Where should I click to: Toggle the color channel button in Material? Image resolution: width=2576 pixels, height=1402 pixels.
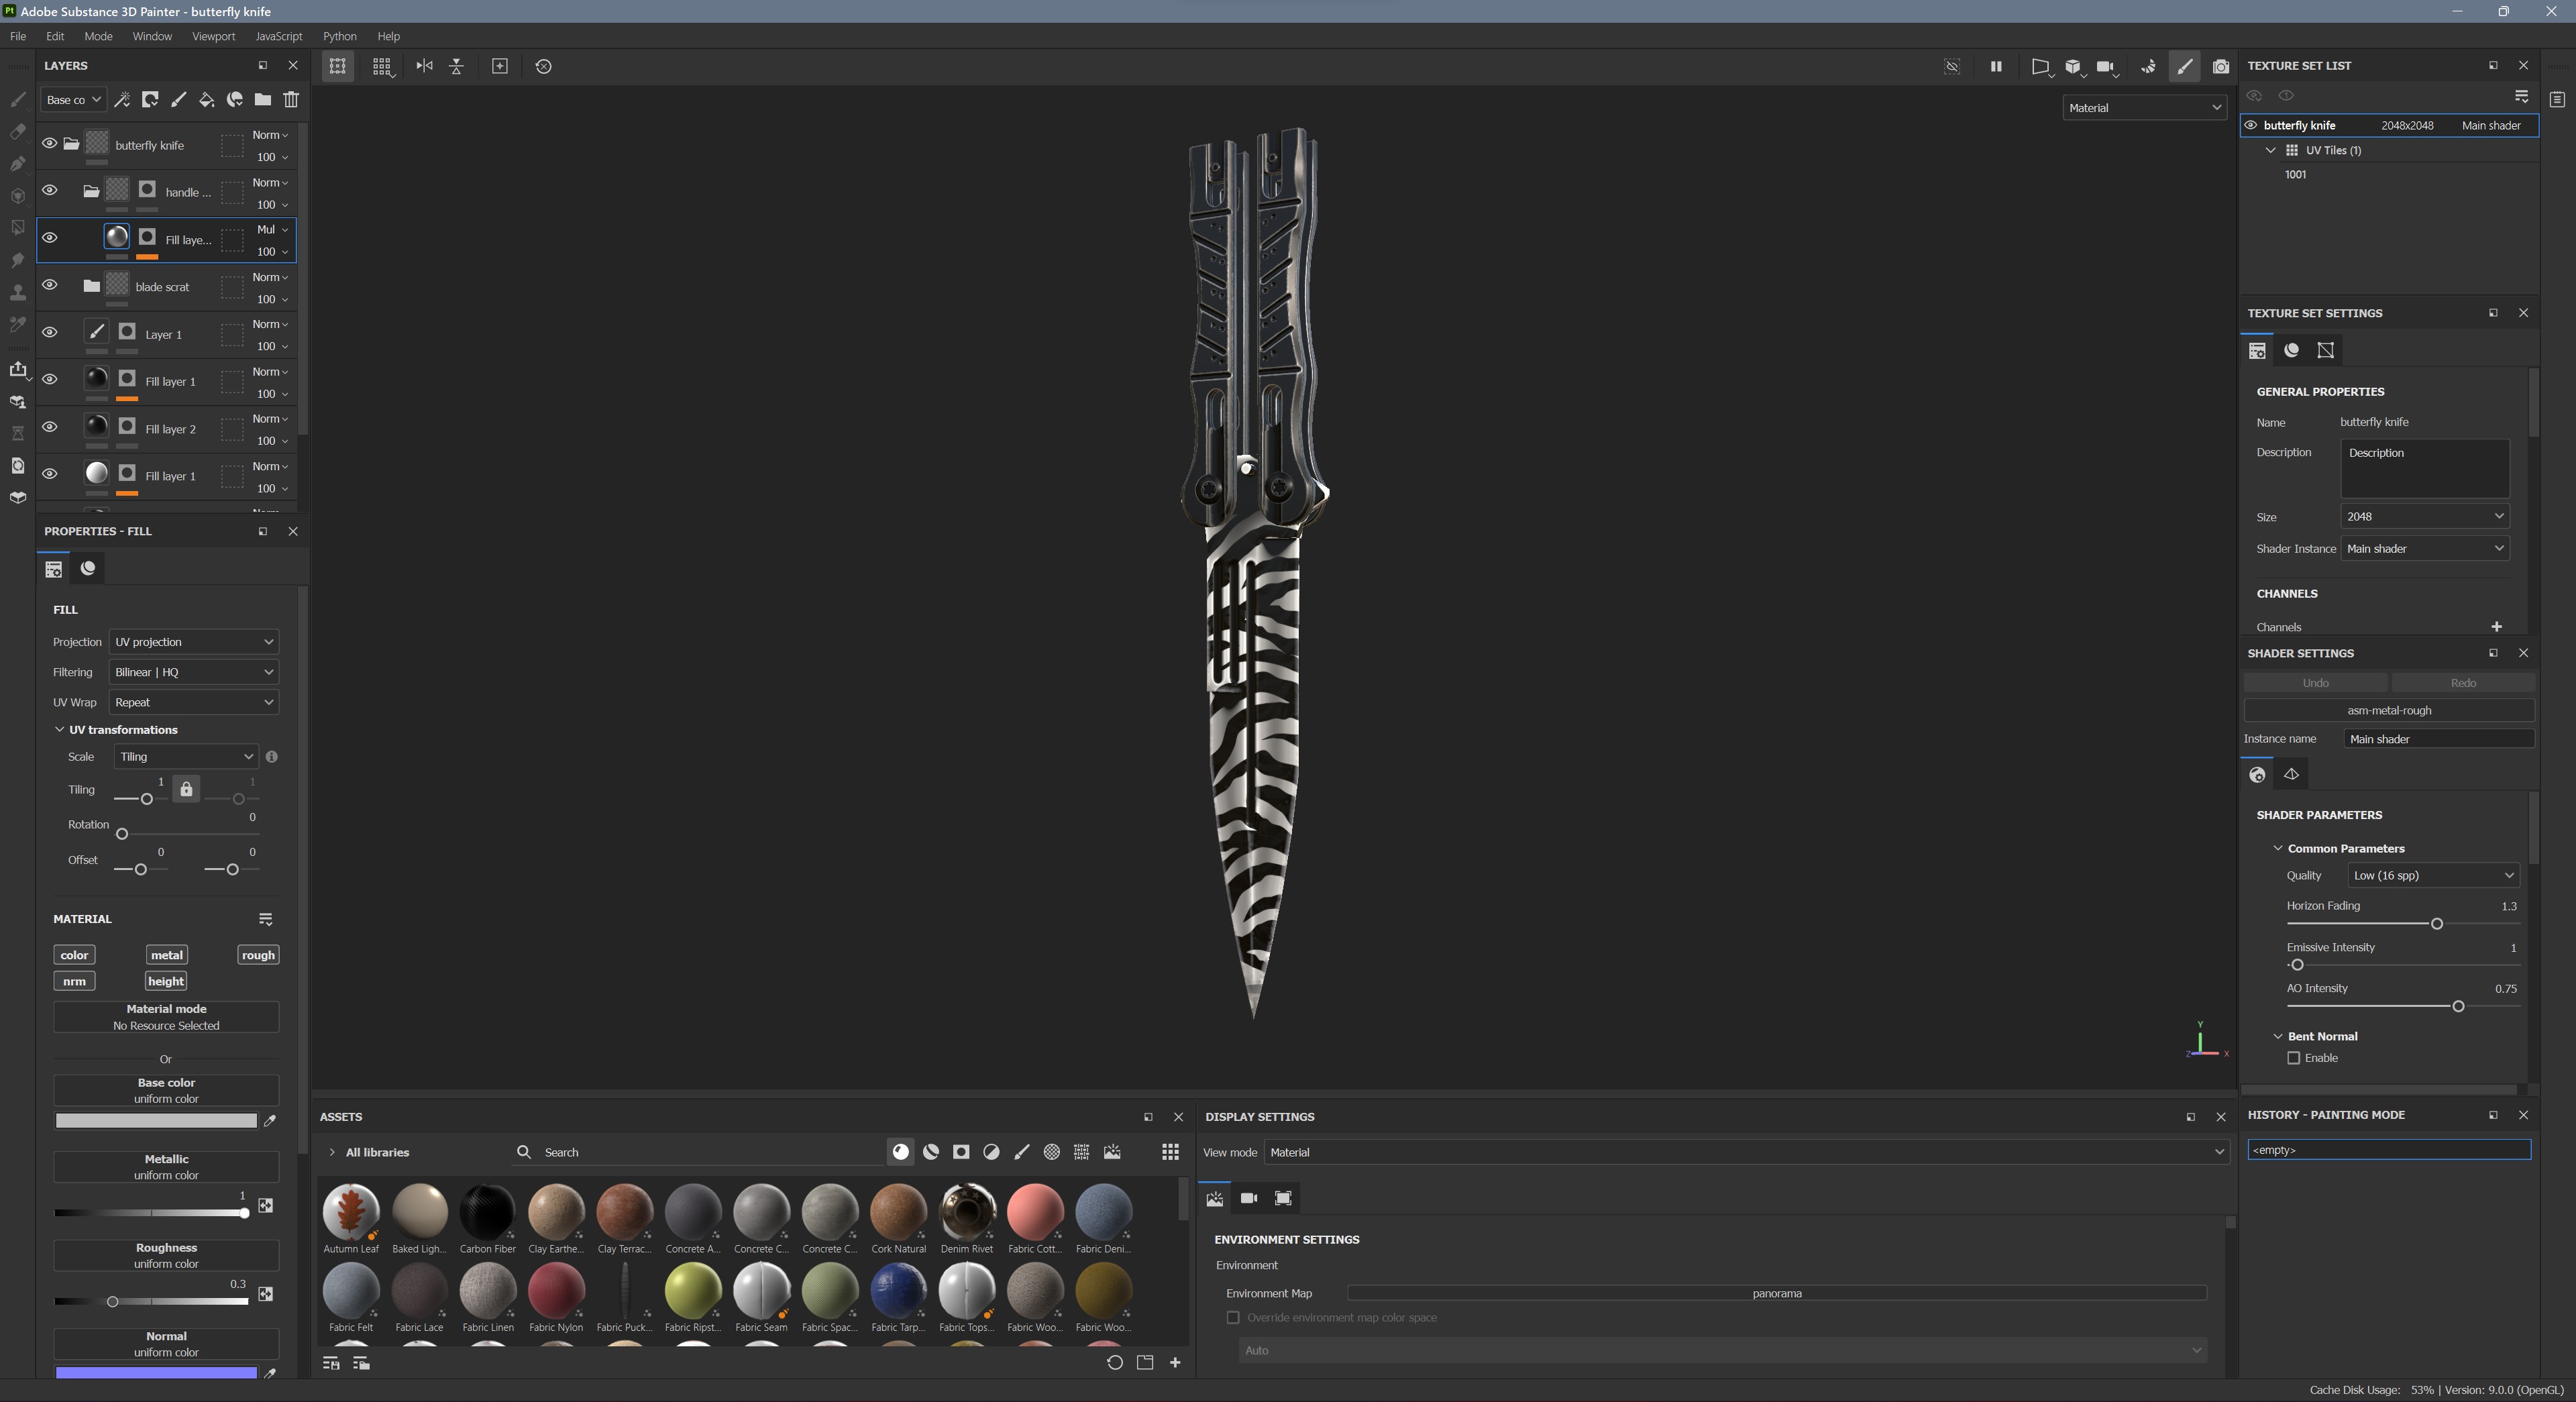74,955
